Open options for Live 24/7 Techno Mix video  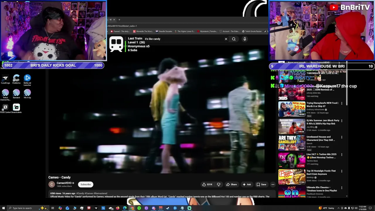(x=342, y=154)
